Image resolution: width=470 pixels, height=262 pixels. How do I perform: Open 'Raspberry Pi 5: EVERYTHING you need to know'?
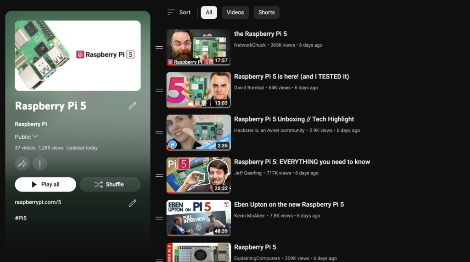(x=302, y=162)
